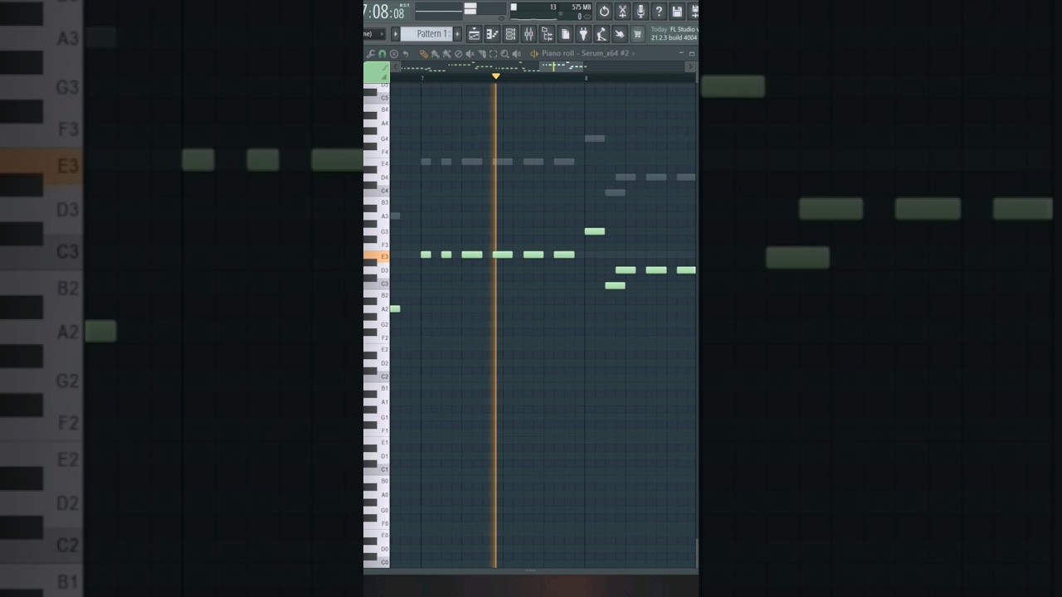This screenshot has width=1062, height=597.
Task: Click the yellow playhead marker on timeline
Action: click(x=496, y=76)
